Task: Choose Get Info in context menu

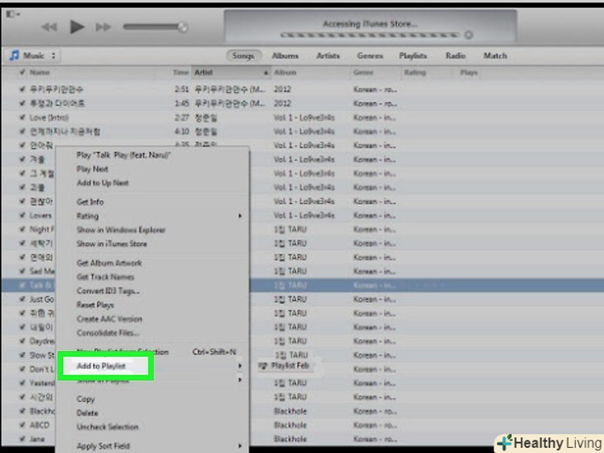Action: pos(90,202)
